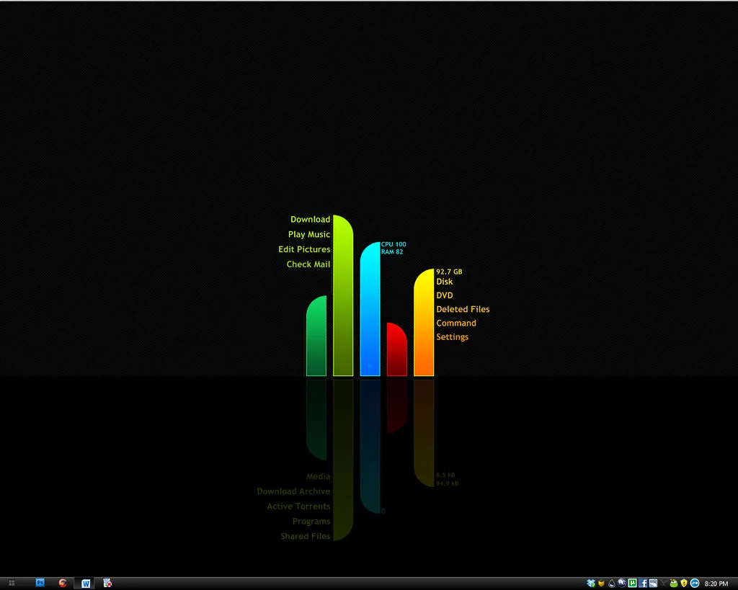Open the uninstaller icon next to Word
The image size is (738, 590).
[x=108, y=583]
